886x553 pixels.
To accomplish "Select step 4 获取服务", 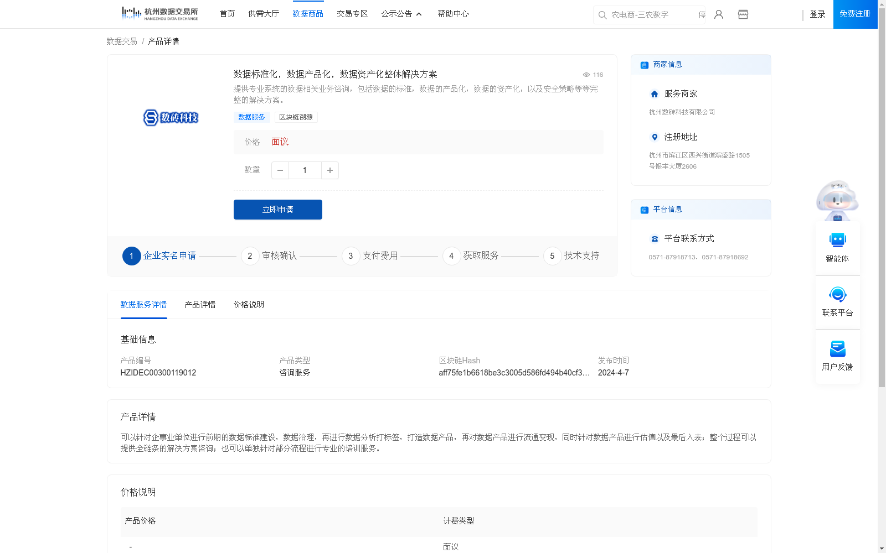I will click(471, 256).
